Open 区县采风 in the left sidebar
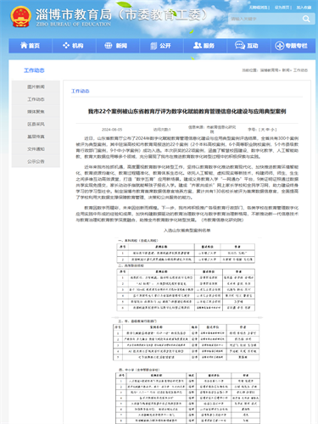 tap(36, 124)
